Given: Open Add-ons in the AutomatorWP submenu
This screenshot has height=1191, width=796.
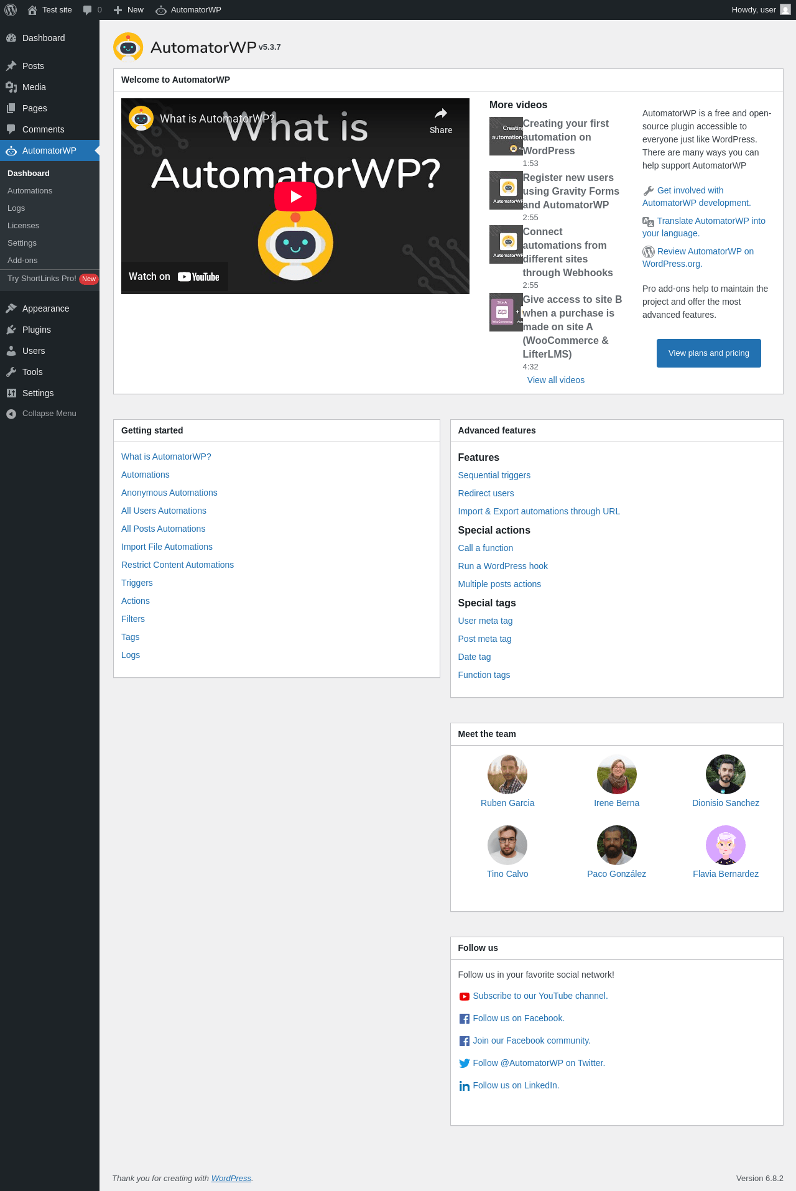Looking at the screenshot, I should (22, 261).
